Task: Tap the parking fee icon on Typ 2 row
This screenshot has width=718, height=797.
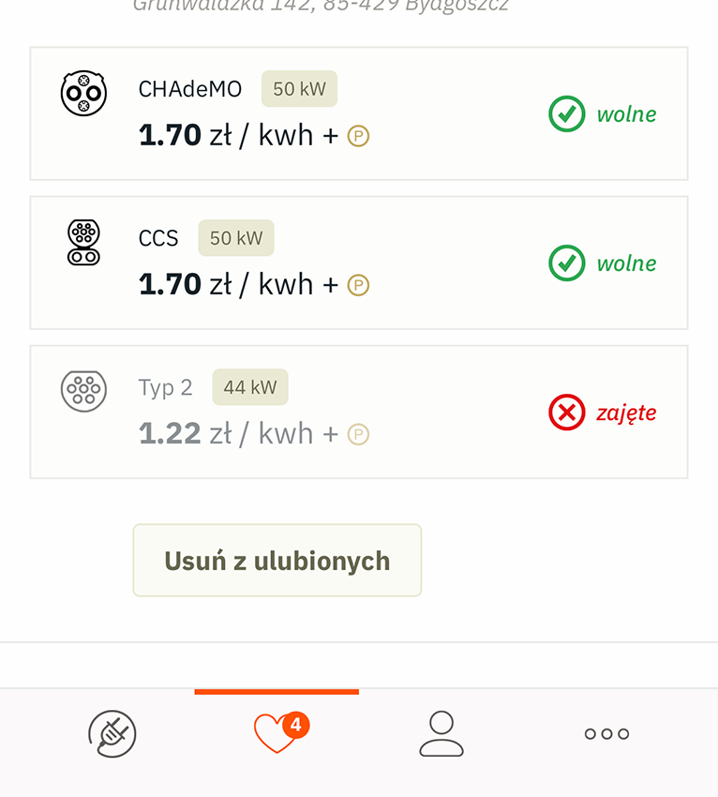Action: [x=358, y=434]
